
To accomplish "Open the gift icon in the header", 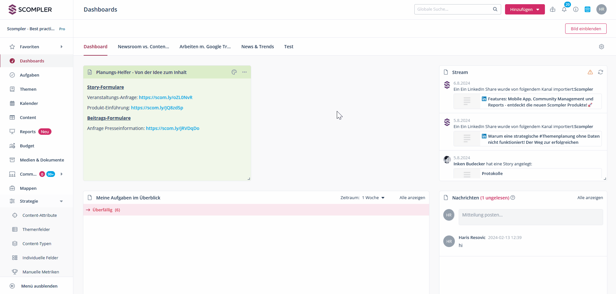I will click(553, 9).
